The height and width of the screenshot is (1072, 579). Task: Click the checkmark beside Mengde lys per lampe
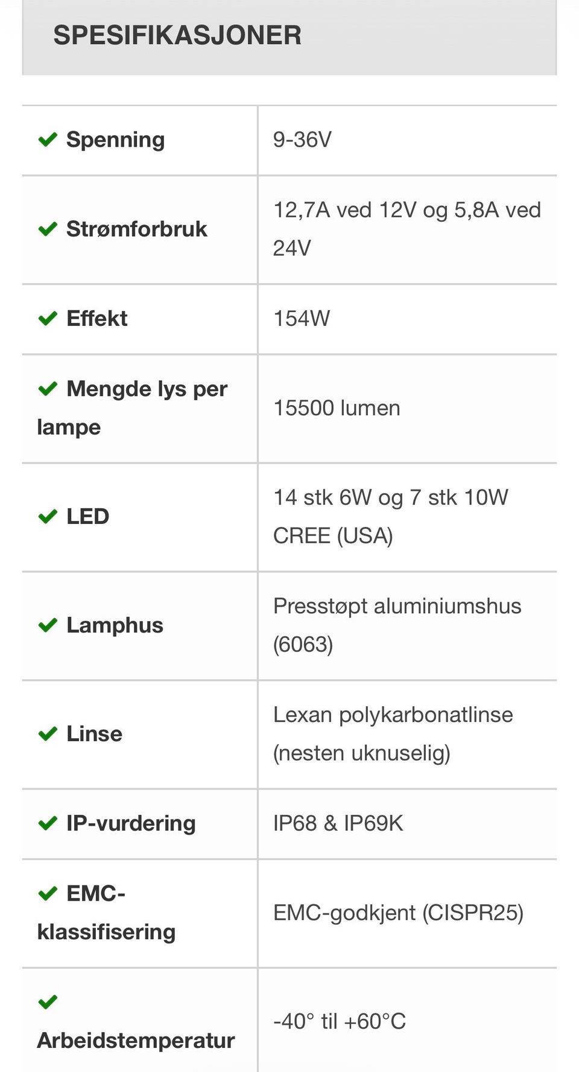tap(48, 389)
